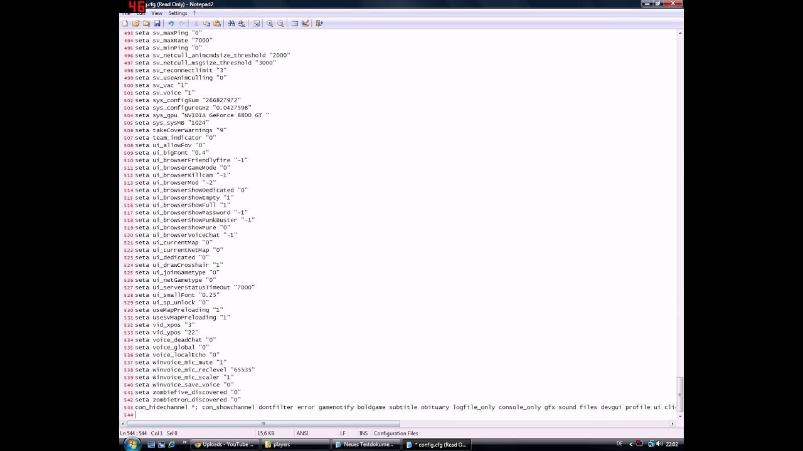
Task: Switch to the 'players' folder taskbar button
Action: [x=295, y=444]
